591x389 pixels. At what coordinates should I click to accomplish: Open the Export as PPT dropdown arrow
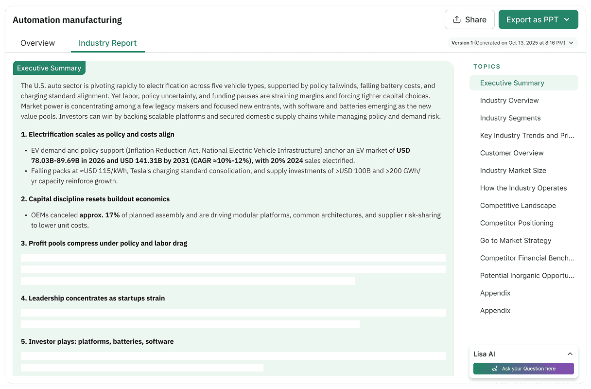point(567,19)
